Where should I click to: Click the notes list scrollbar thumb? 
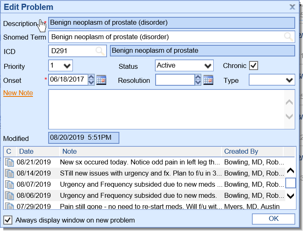(290, 183)
